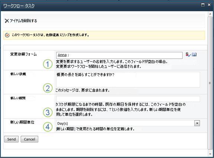Click the 新しい依頼 message text area
This screenshot has height=158, width=214.
(128, 80)
